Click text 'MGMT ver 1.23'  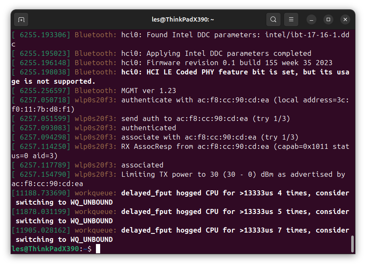[x=149, y=90]
